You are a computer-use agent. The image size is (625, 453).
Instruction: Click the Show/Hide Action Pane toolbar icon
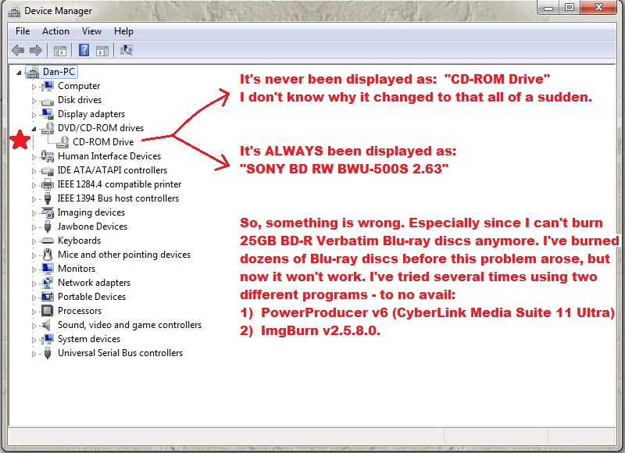click(102, 51)
